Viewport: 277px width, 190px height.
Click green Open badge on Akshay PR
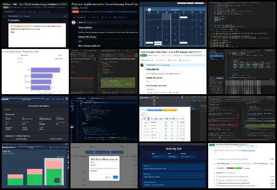pyautogui.click(x=6, y=8)
